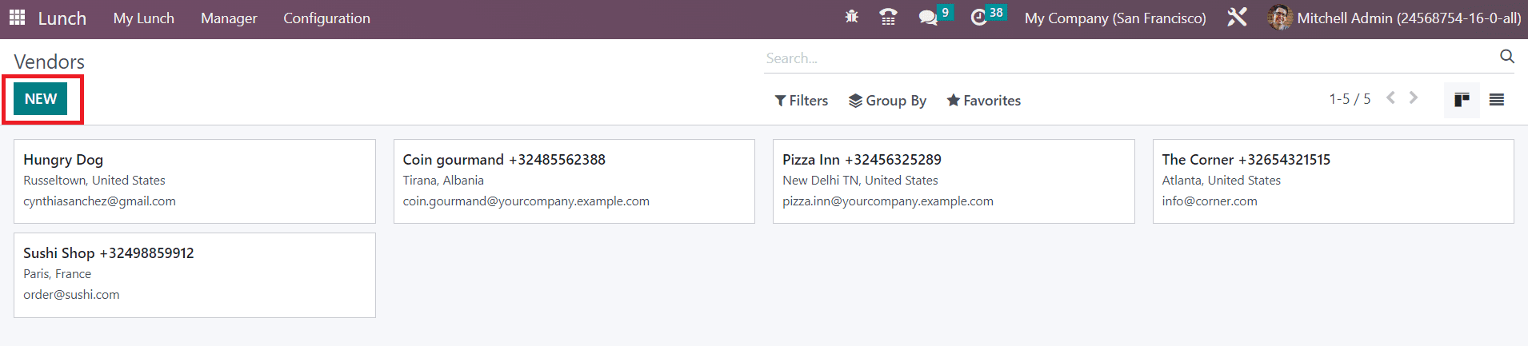Expand the Filters dropdown
The image size is (1528, 346).
pyautogui.click(x=802, y=101)
